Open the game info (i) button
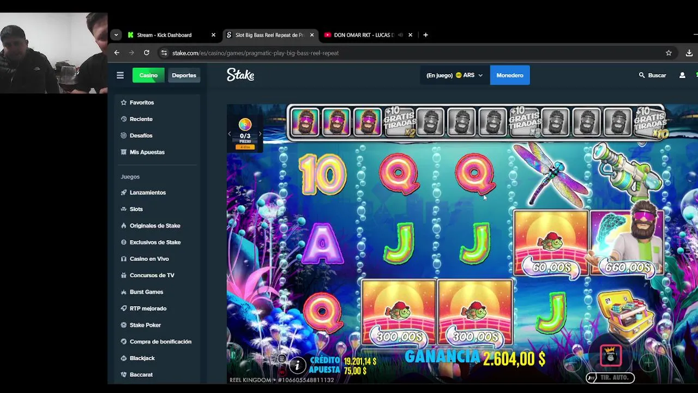This screenshot has width=698, height=393. 297,365
